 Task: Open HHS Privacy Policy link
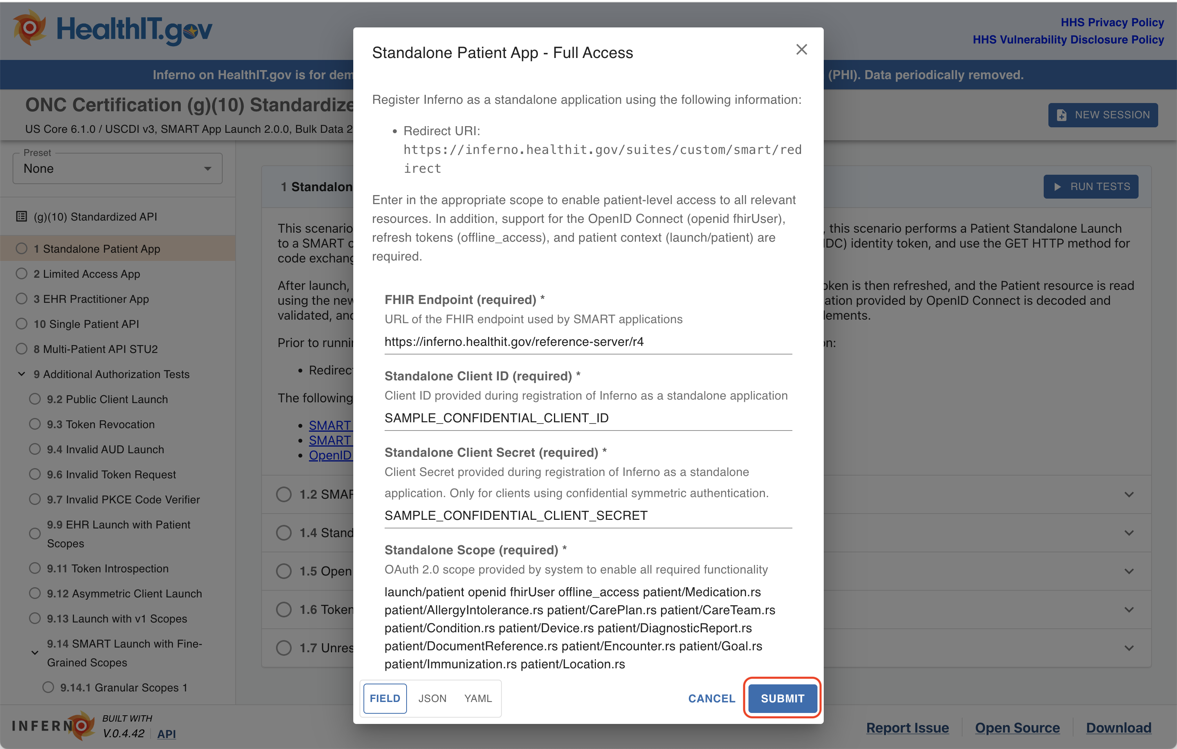coord(1112,22)
